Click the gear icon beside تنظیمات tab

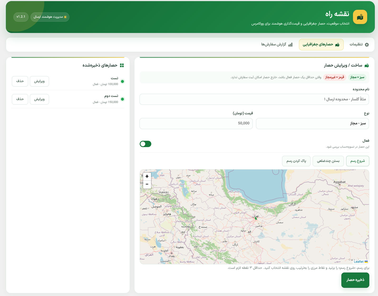[x=367, y=45]
